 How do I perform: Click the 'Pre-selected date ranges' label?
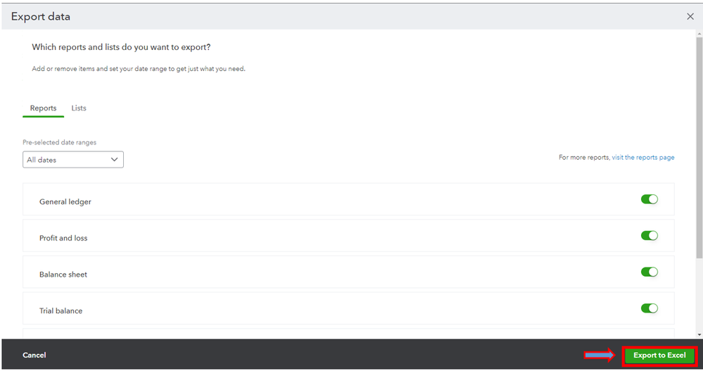[x=60, y=142]
